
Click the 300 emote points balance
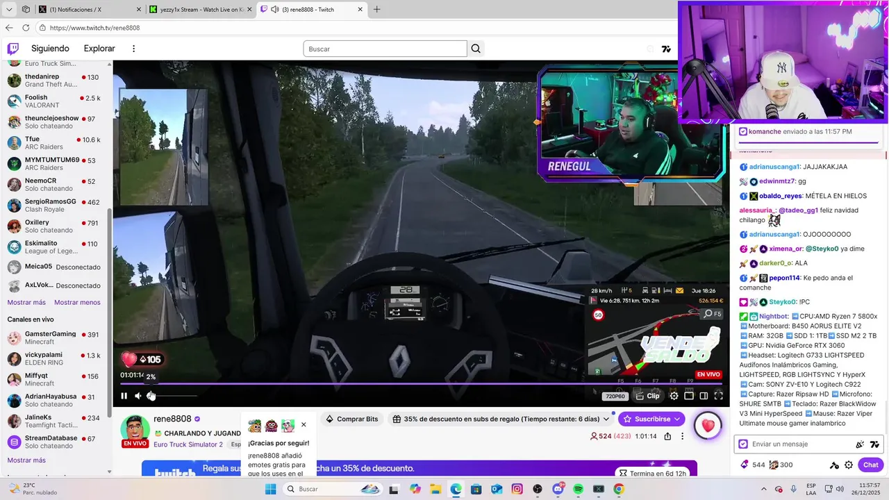click(x=781, y=465)
